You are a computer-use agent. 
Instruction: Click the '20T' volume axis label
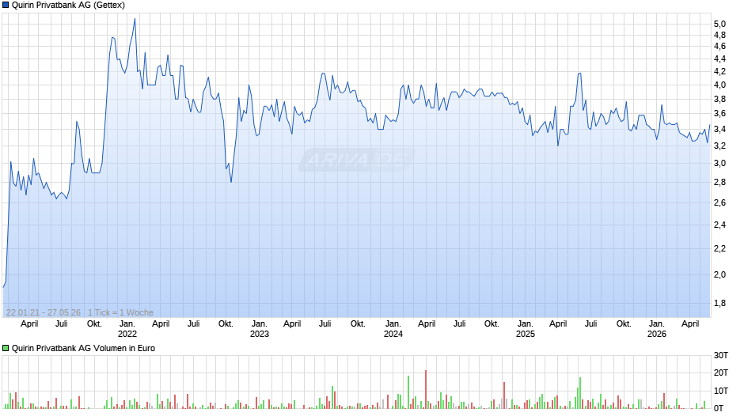coord(721,373)
